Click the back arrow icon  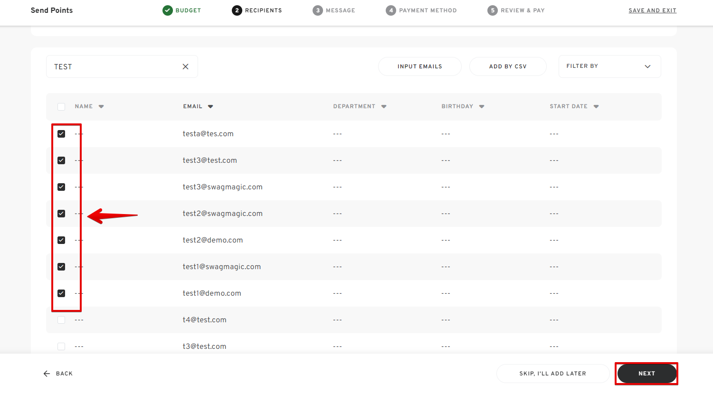point(47,374)
